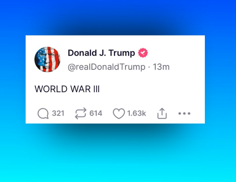Click the 1.63k likes count
Screen dimensions: 236x182
click(x=136, y=113)
